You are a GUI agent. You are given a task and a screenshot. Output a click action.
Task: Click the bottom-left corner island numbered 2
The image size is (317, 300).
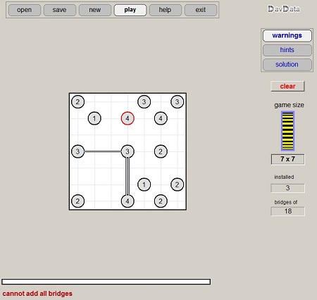click(77, 201)
